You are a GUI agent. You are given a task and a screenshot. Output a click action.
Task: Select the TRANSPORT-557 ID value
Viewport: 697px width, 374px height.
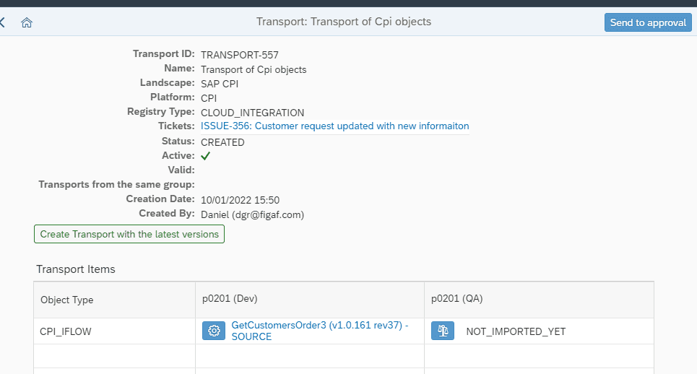[x=240, y=55]
